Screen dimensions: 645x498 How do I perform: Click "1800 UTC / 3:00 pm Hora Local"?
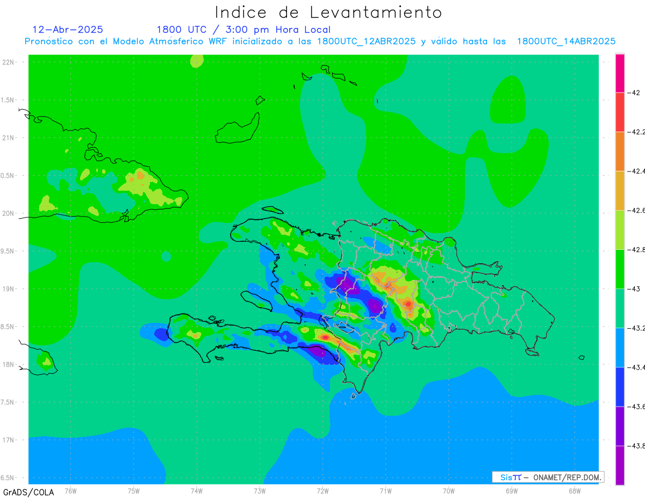243,30
